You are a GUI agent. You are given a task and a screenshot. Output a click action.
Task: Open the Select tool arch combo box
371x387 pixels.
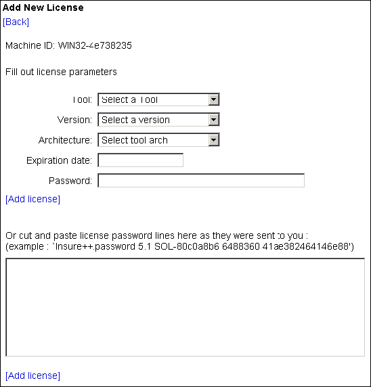click(158, 140)
